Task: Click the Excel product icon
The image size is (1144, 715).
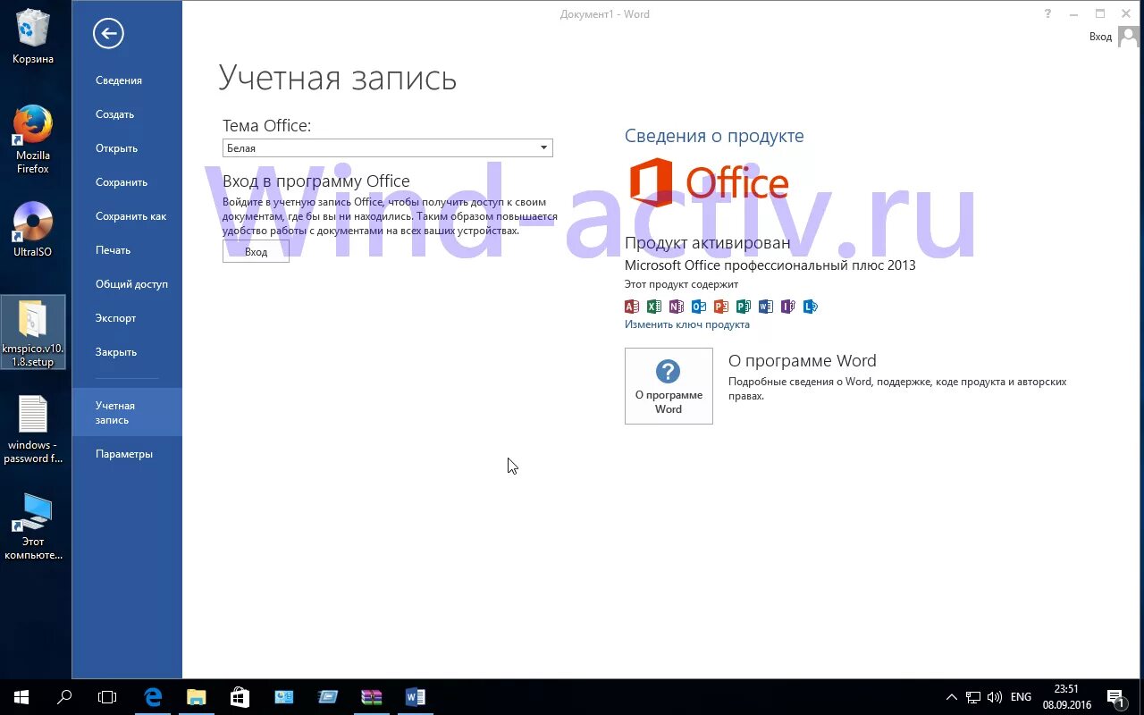Action: pos(654,307)
